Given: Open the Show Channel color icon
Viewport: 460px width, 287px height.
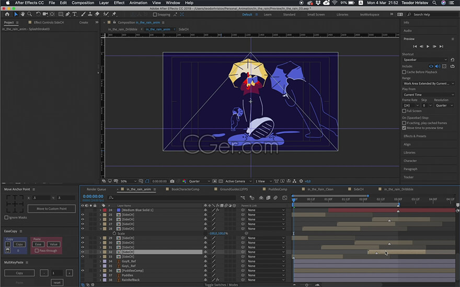Looking at the screenshot, I should [184, 181].
